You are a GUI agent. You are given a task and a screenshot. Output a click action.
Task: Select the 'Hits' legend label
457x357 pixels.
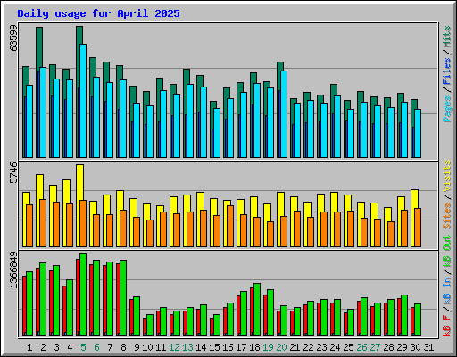447,37
